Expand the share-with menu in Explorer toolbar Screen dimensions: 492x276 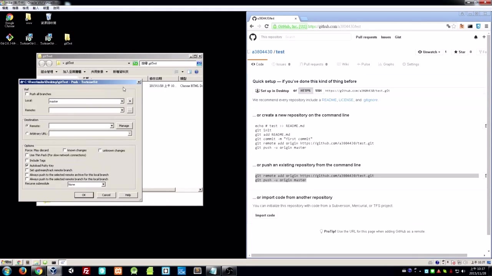(x=99, y=72)
